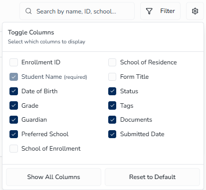Uncheck the Date of Birth column
The height and width of the screenshot is (190, 206).
[13, 91]
